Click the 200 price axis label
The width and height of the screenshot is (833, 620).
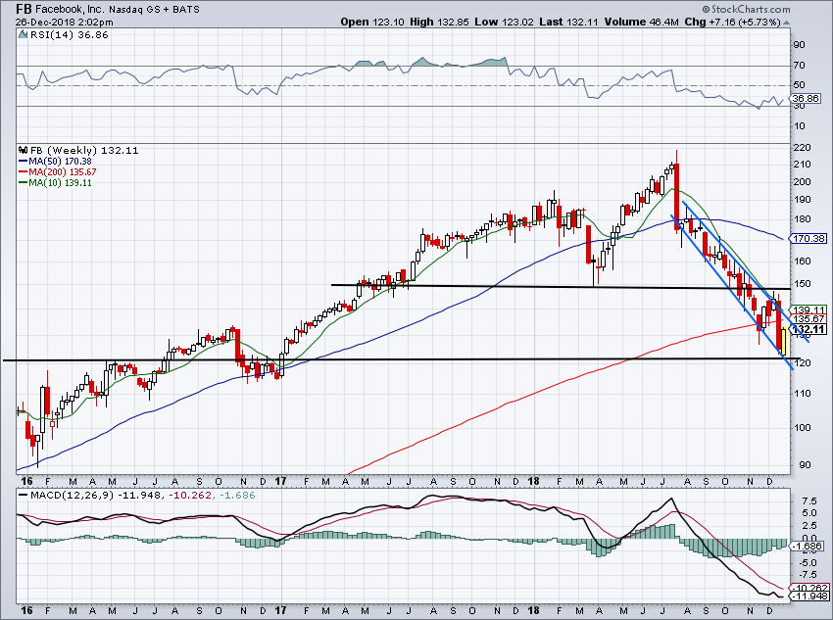[x=803, y=181]
